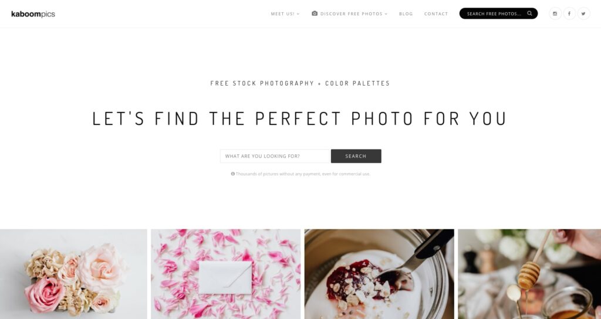Viewport: 601px width, 319px height.
Task: Click the camera icon beside Discover Free Photos
Action: pyautogui.click(x=315, y=13)
